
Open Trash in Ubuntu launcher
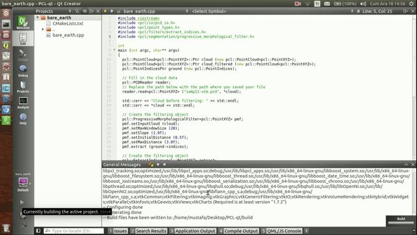coord(6,228)
